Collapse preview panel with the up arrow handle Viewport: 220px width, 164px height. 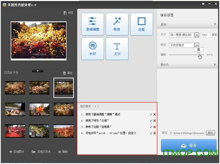(38, 71)
